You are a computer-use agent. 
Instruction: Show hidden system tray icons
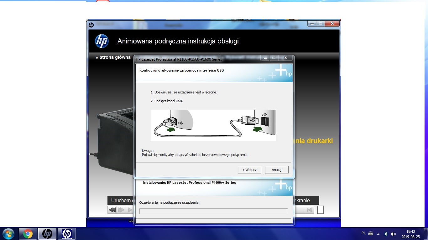[378, 234]
